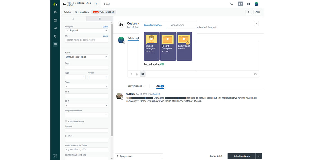Screen dimensions: 314x160
Task: Open the ticket options dropdown arrow
Action: coord(256,24)
